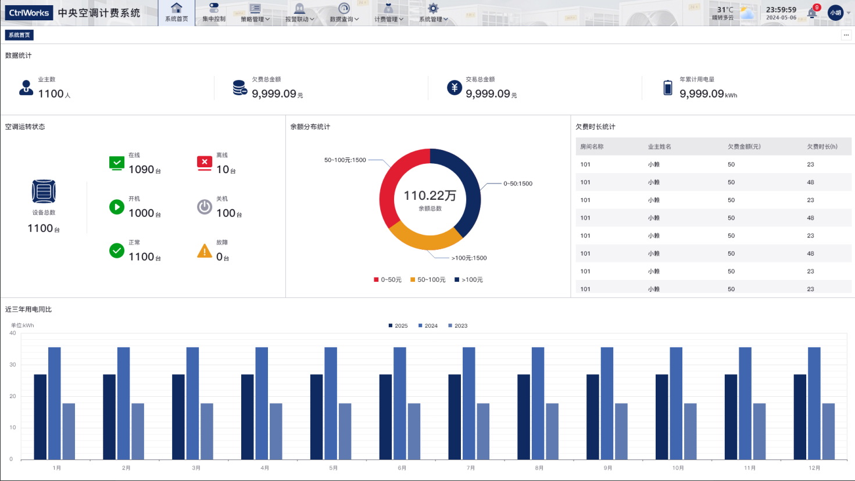Screen dimensions: 855x481
Task: Select the 系统首页 page tab
Action: pos(19,35)
